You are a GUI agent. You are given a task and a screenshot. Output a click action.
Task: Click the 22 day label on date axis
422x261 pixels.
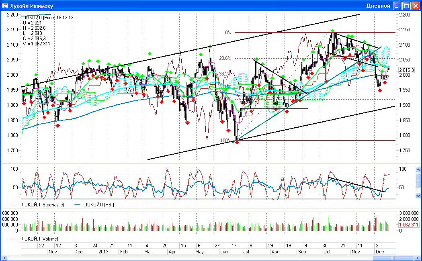[x=41, y=246]
